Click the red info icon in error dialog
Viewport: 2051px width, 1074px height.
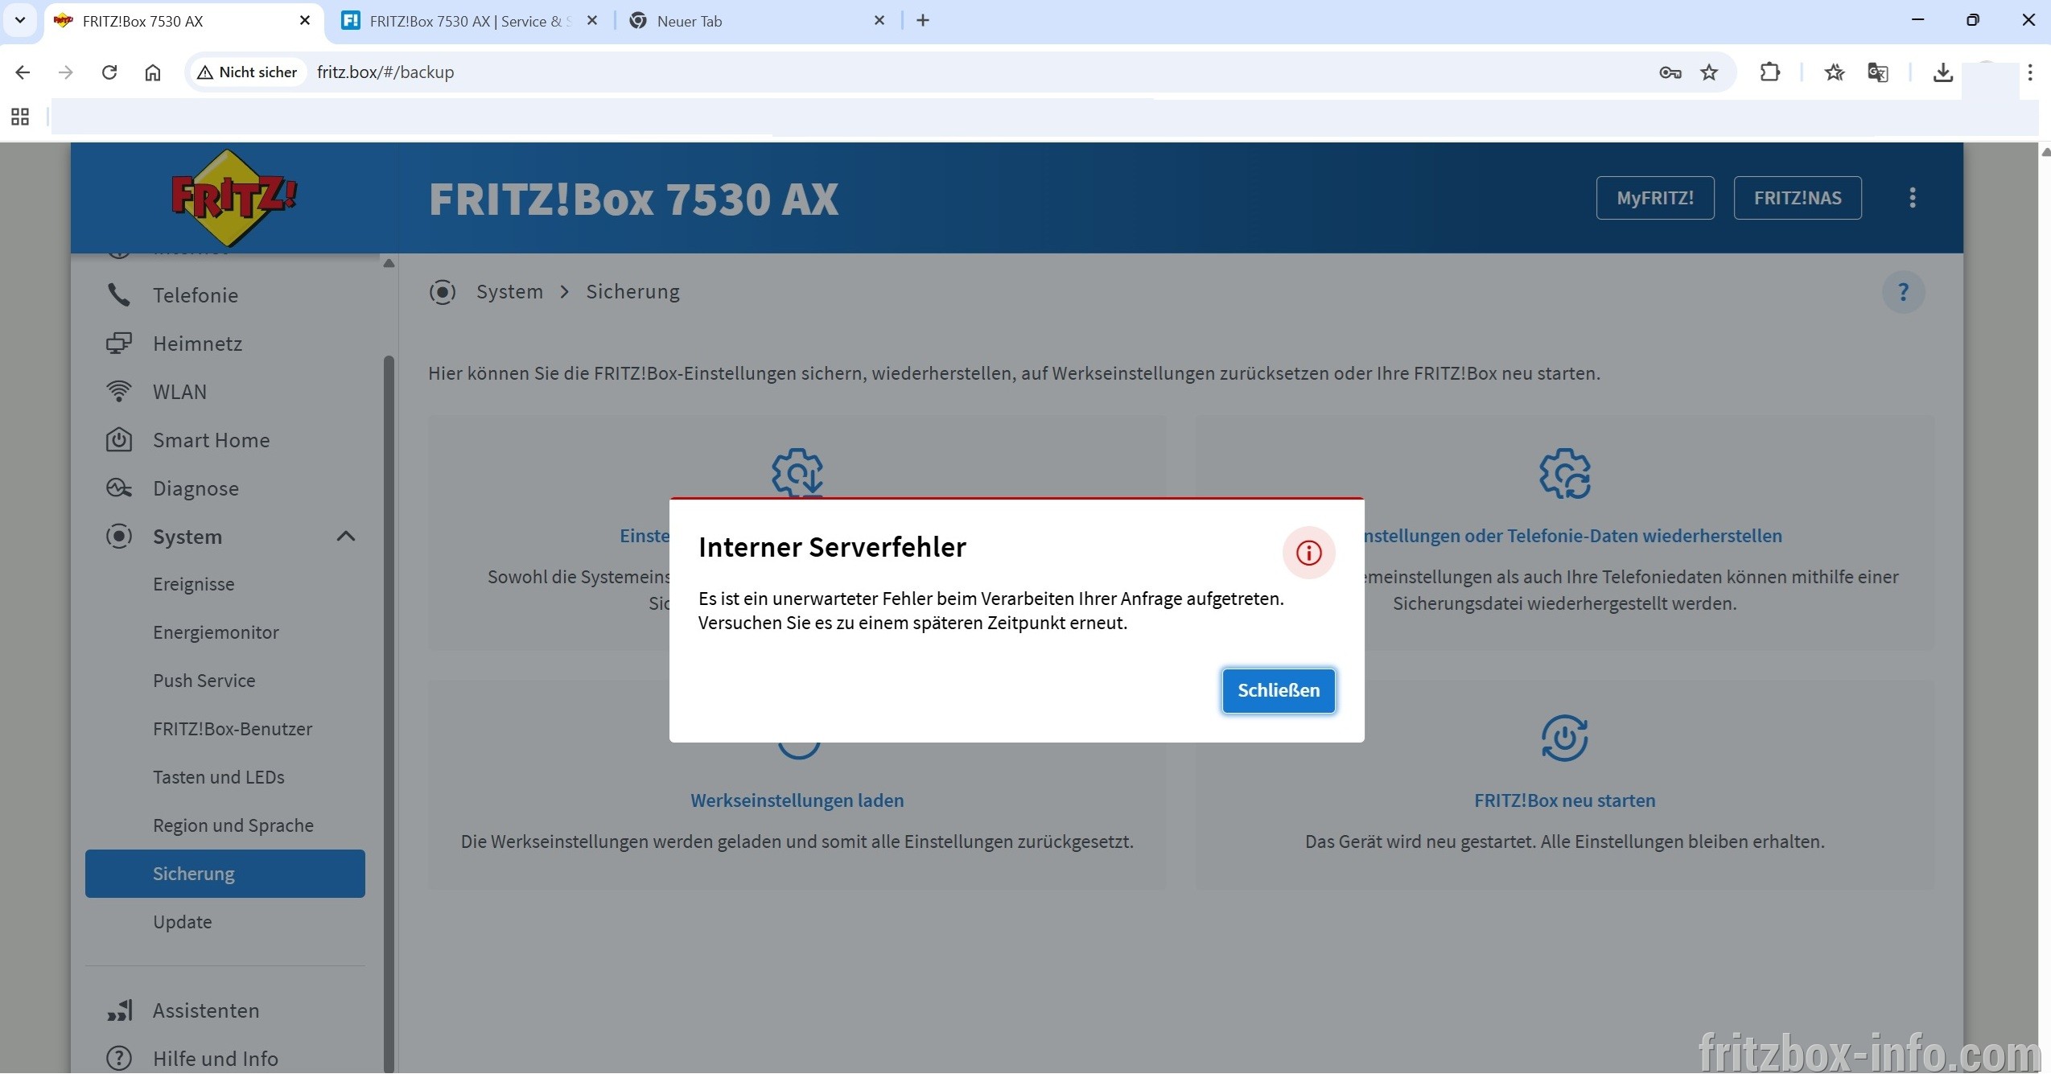pyautogui.click(x=1309, y=553)
